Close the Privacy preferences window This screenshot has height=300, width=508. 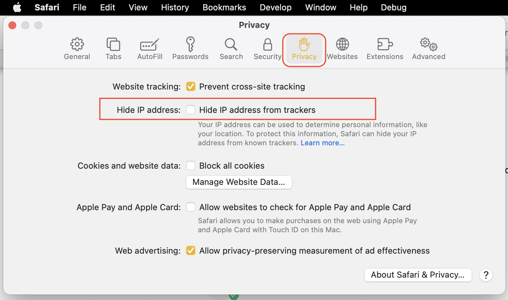click(12, 25)
